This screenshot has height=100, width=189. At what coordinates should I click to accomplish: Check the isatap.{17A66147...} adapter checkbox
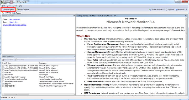[3, 70]
